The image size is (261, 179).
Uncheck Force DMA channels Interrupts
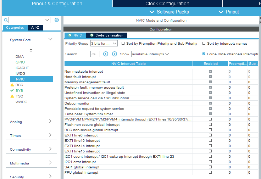204,54
